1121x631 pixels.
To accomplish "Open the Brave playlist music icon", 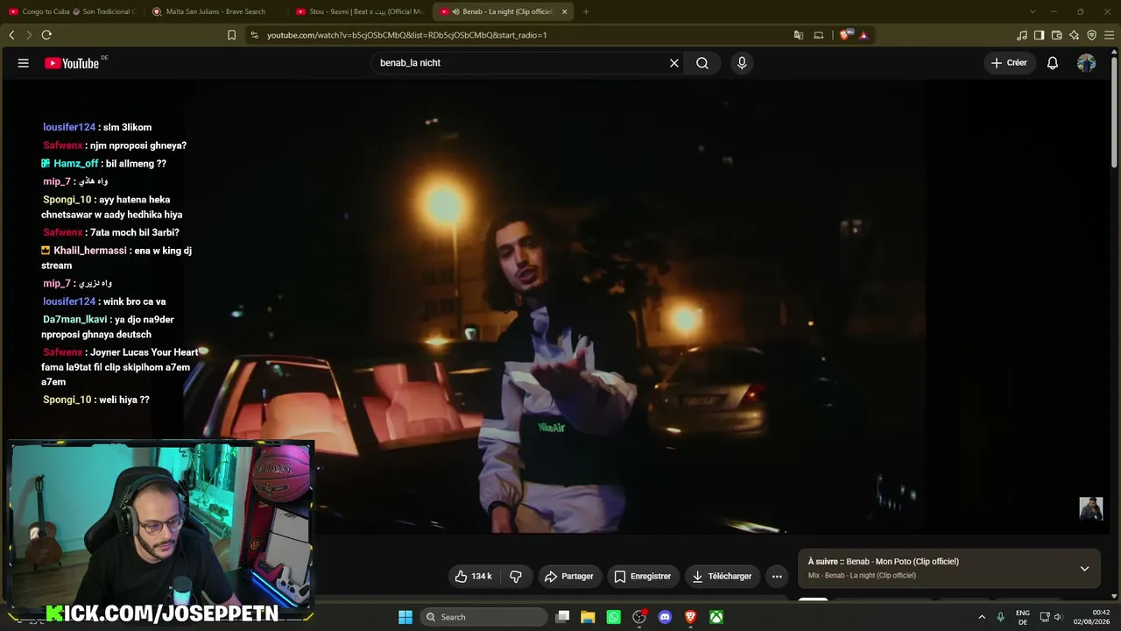I will (1022, 35).
